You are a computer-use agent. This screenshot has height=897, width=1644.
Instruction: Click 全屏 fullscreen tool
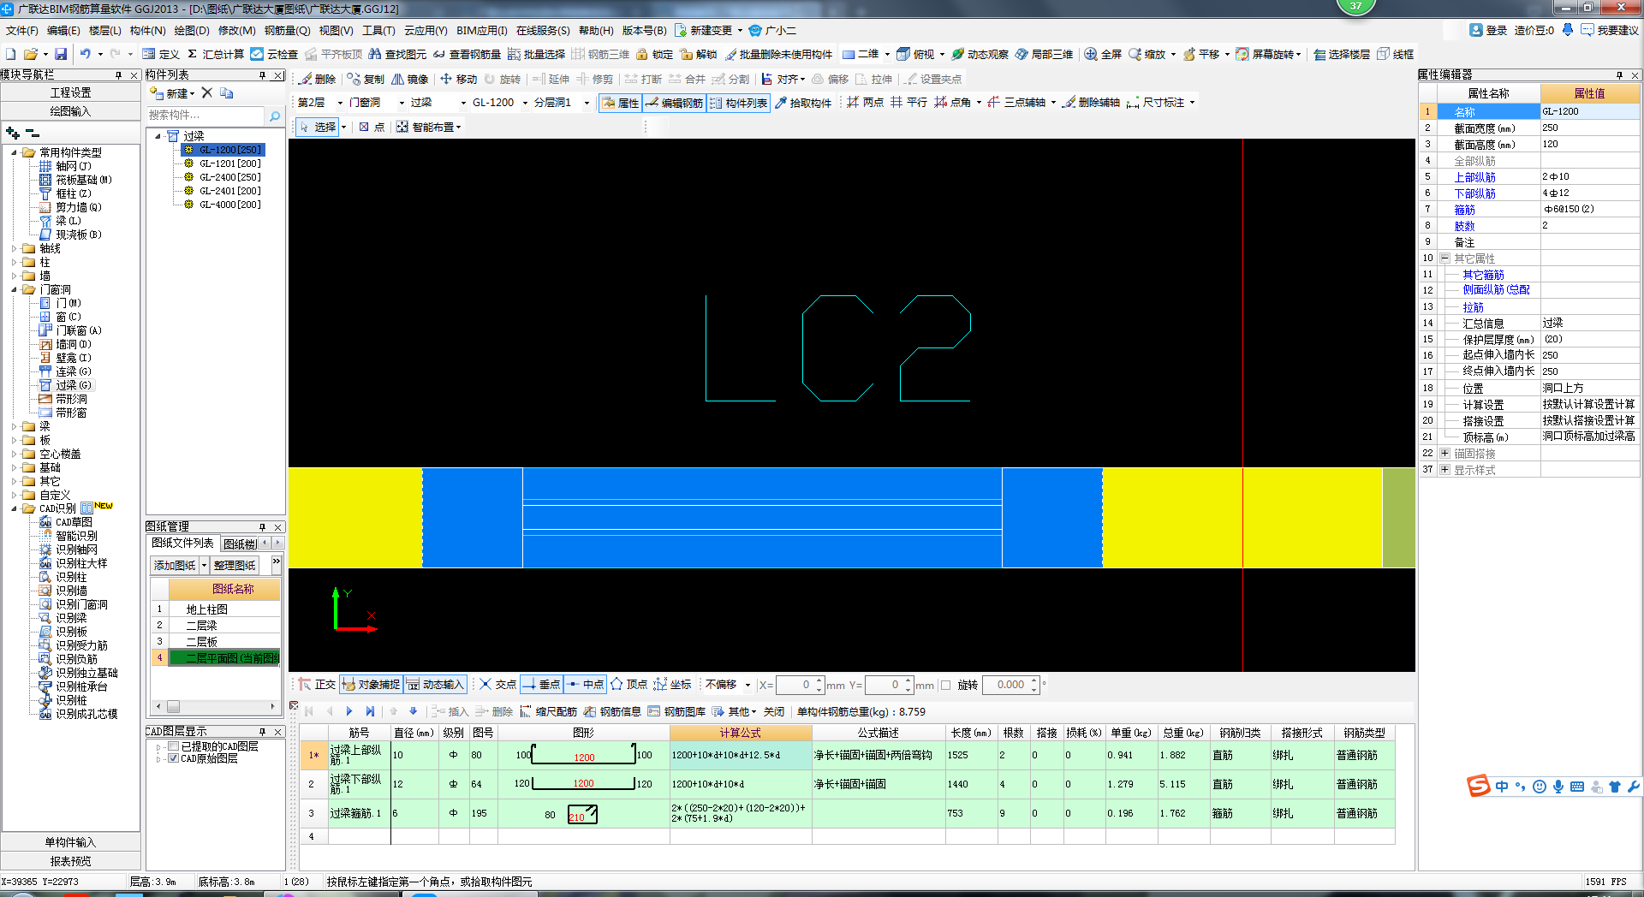point(1103,54)
